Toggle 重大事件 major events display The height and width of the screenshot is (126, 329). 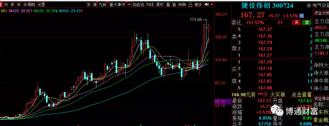click(x=117, y=4)
